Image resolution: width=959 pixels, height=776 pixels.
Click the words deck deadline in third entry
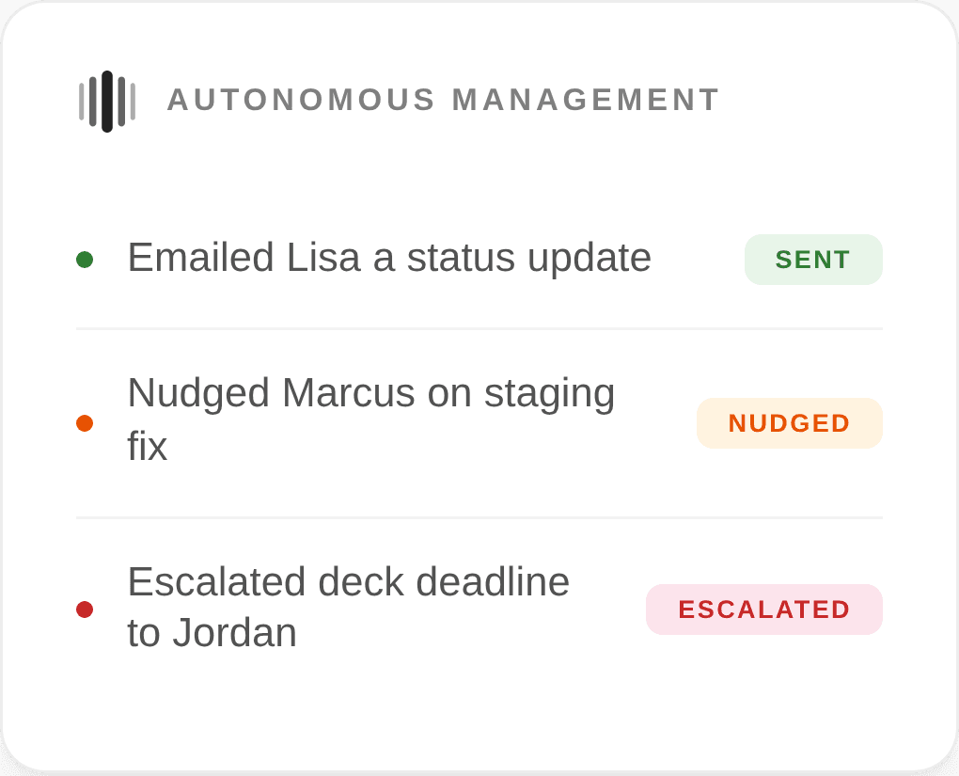click(444, 582)
